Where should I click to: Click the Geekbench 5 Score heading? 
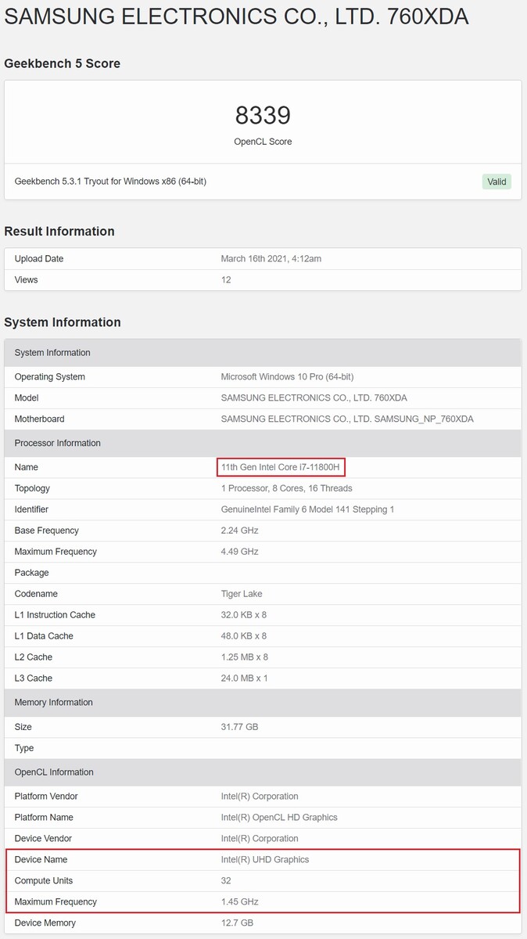(x=63, y=63)
